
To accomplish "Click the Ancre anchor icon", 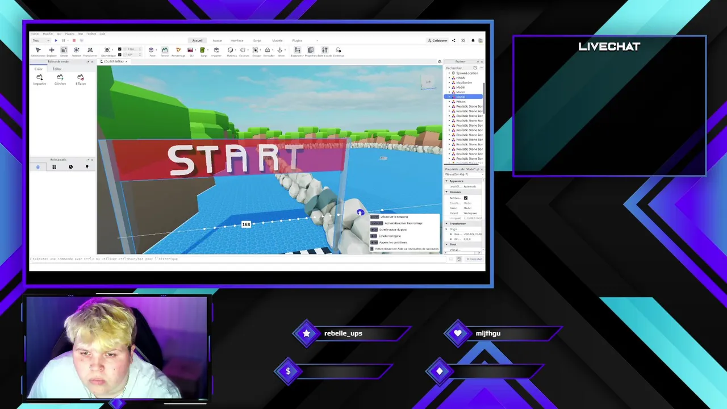I will (x=280, y=50).
